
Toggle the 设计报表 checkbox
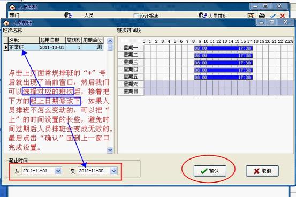pyautogui.click(x=136, y=16)
